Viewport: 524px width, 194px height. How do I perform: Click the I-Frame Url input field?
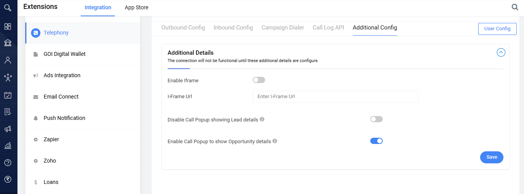[x=335, y=97]
